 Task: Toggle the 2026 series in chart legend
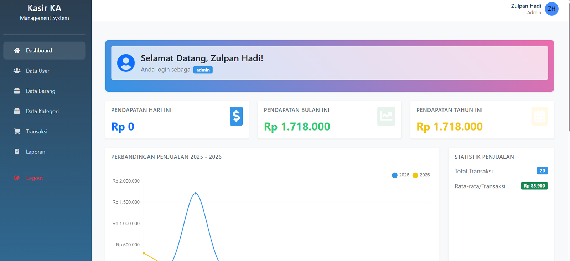click(x=400, y=175)
